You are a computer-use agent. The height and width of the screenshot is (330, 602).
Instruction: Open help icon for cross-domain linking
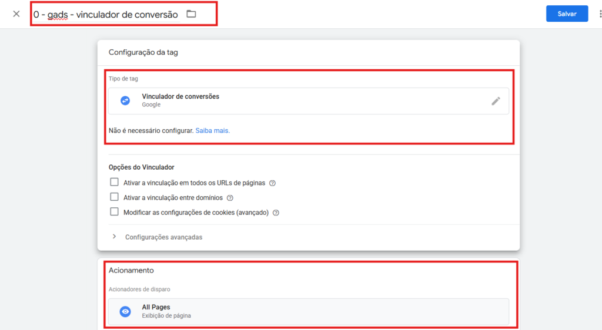coord(230,198)
